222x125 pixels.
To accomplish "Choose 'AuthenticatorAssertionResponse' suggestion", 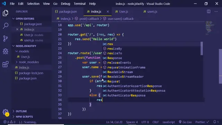I will pyautogui.click(x=151, y=86).
